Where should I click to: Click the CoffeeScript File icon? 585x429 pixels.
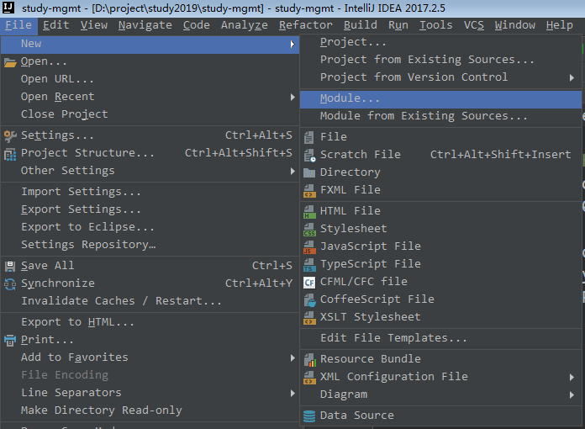point(309,300)
